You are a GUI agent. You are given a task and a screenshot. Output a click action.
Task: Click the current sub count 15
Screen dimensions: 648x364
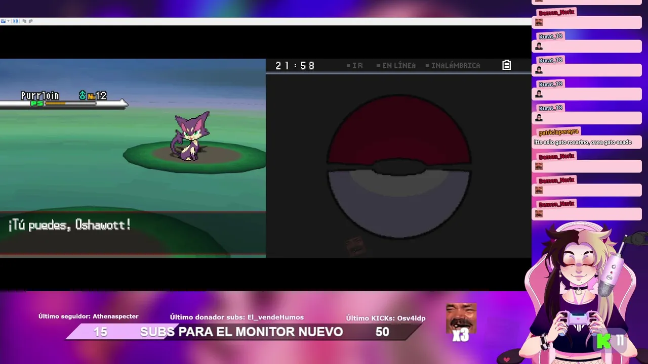point(100,332)
